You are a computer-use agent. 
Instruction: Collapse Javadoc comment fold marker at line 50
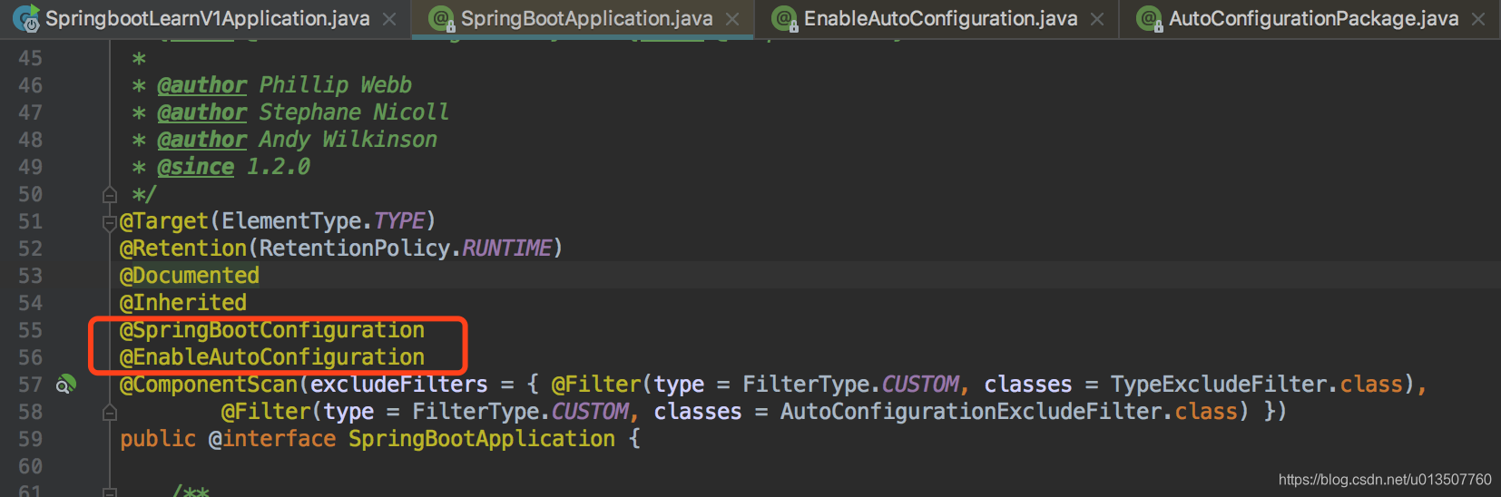click(110, 194)
